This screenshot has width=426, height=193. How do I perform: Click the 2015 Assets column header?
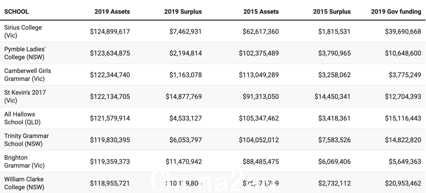coord(261,12)
